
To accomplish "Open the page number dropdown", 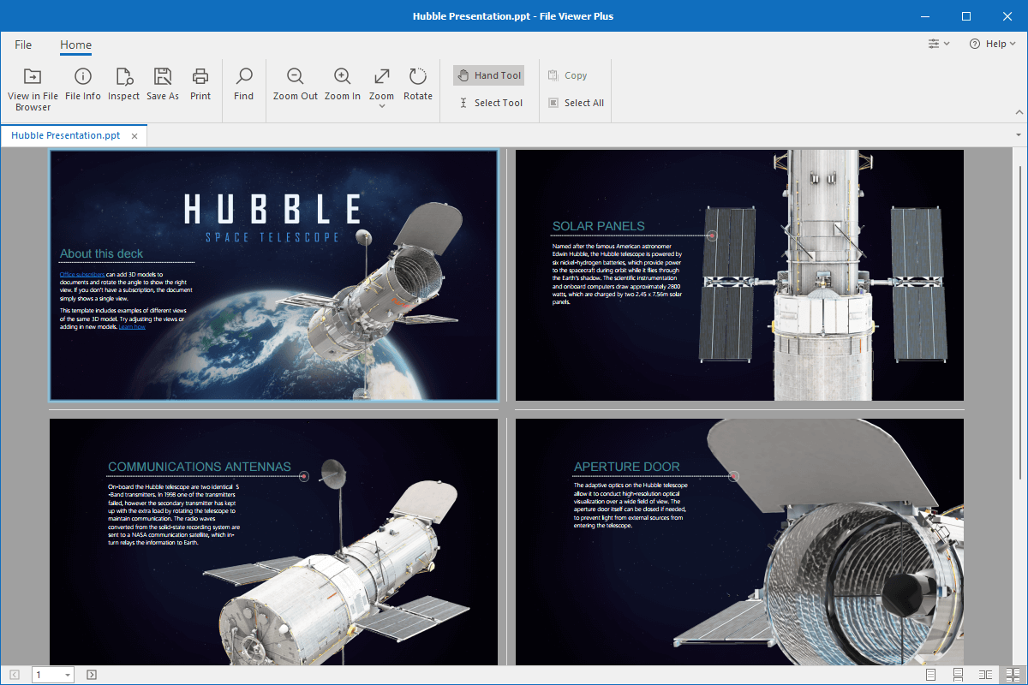I will pos(69,676).
